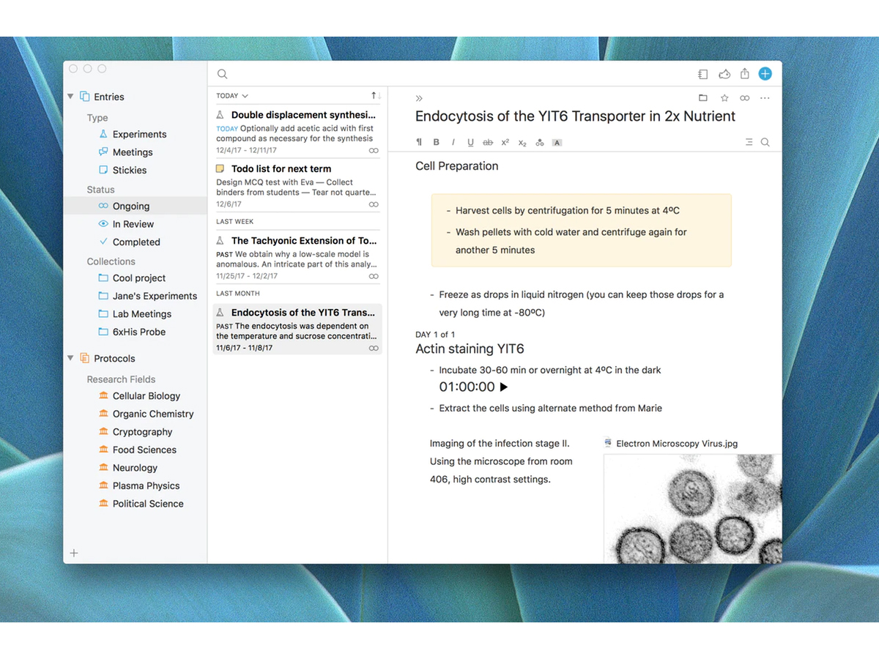Screen dimensions: 879x659
Task: Open the Cellular Biology research field
Action: pyautogui.click(x=146, y=396)
